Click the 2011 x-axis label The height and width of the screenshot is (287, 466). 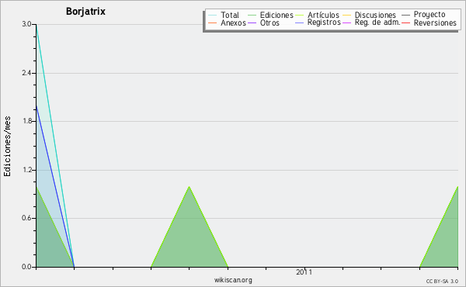click(304, 272)
